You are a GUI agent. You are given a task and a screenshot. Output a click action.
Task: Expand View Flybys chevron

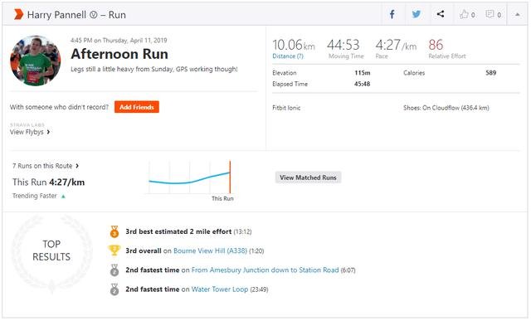48,132
